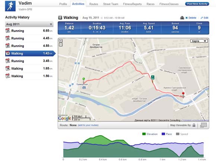Toggle Elevation series in chart legend

pos(150,134)
